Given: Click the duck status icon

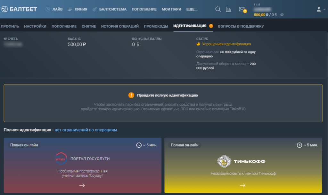Looking at the screenshot, I should click(x=198, y=44).
